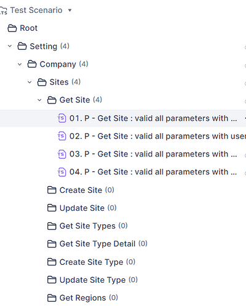Select the Get Site Type Detail folder
The height and width of the screenshot is (308, 246).
[97, 244]
